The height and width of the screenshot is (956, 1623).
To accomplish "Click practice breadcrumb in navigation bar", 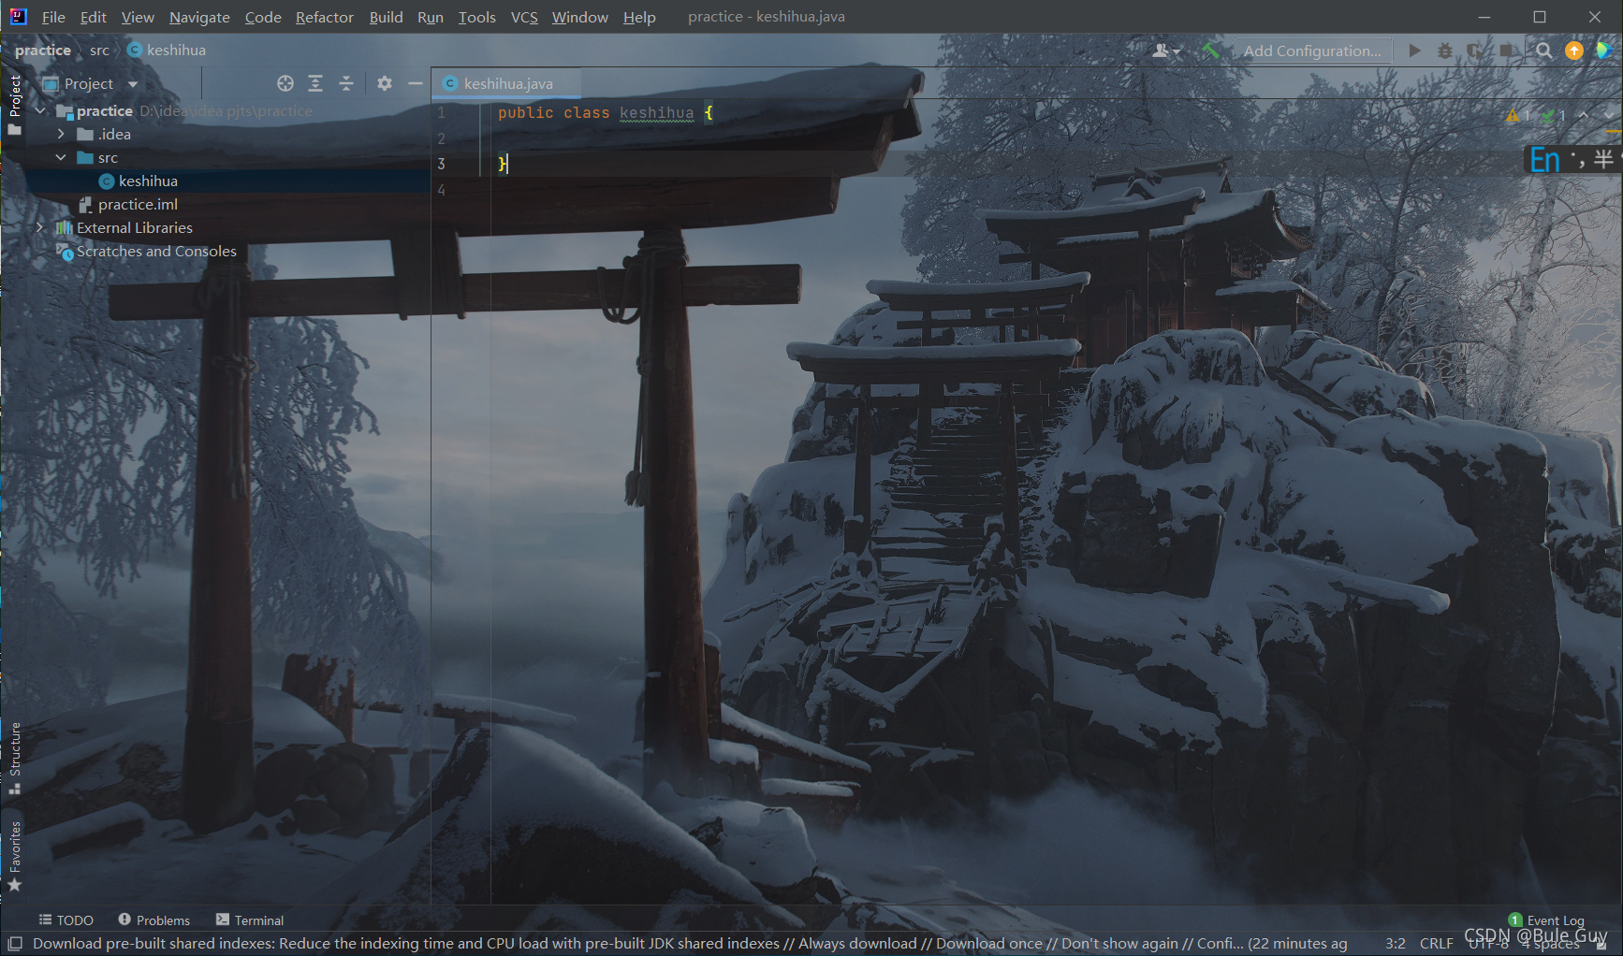I will click(42, 51).
